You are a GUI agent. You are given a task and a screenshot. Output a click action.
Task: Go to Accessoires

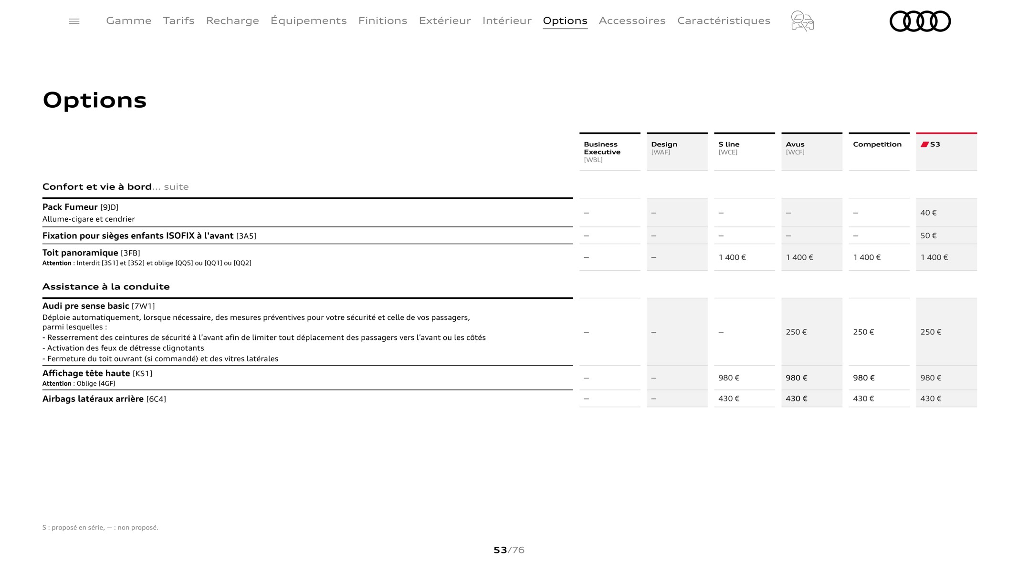click(632, 20)
